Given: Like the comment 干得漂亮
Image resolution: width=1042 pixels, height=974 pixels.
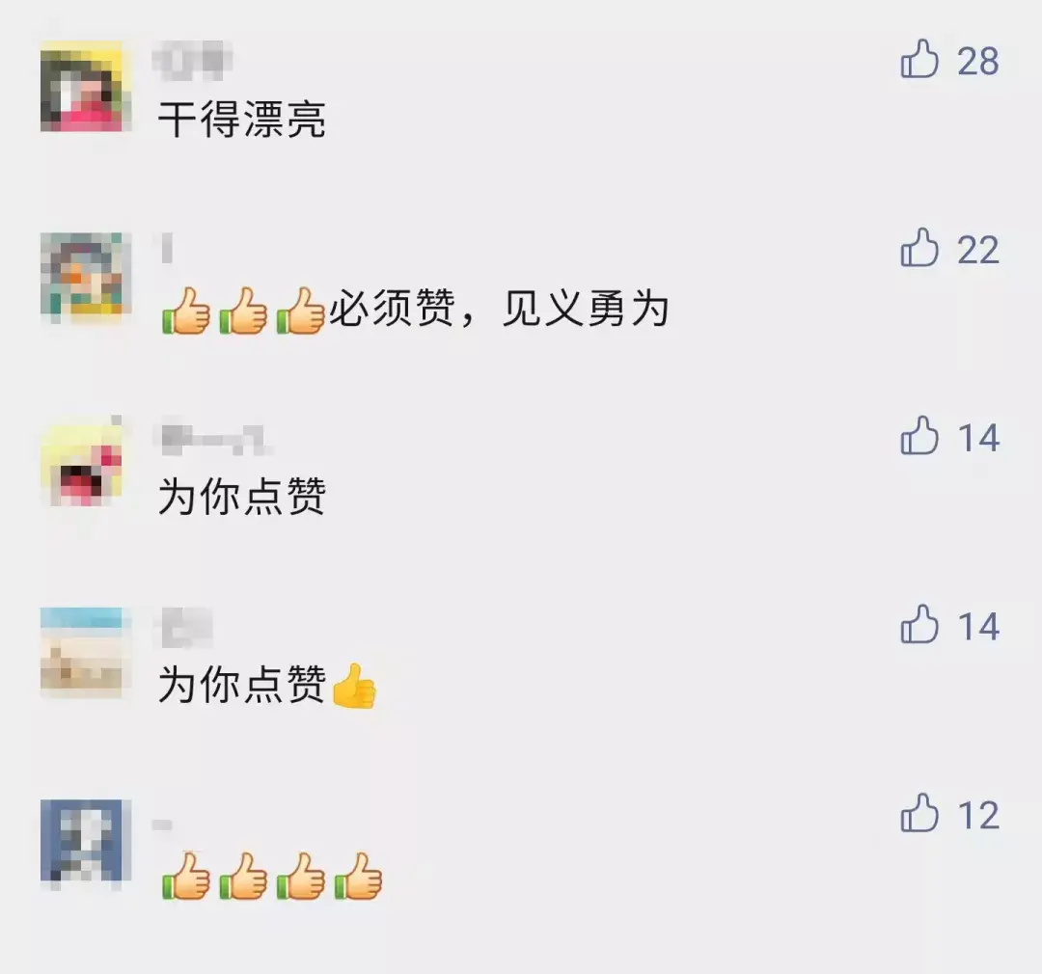Looking at the screenshot, I should (919, 59).
